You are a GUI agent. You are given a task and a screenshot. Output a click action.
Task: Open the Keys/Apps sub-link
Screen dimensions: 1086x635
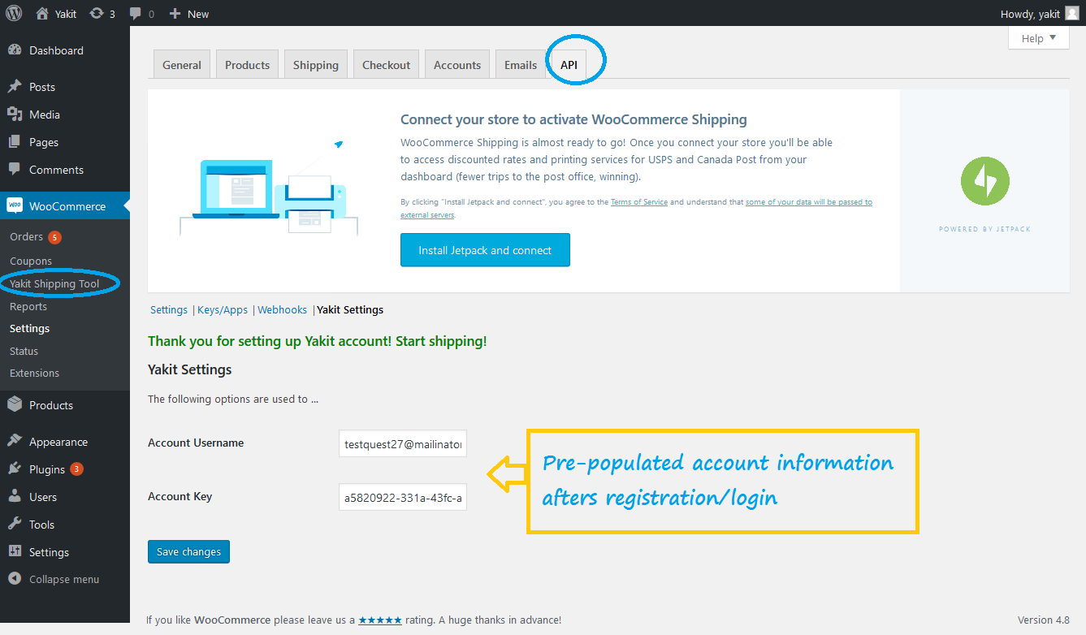pyautogui.click(x=223, y=309)
